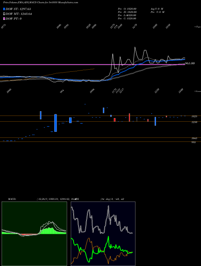Click the 'Pre O: 1320.00' open value
The height and width of the screenshot is (266, 201).
tap(127, 9)
